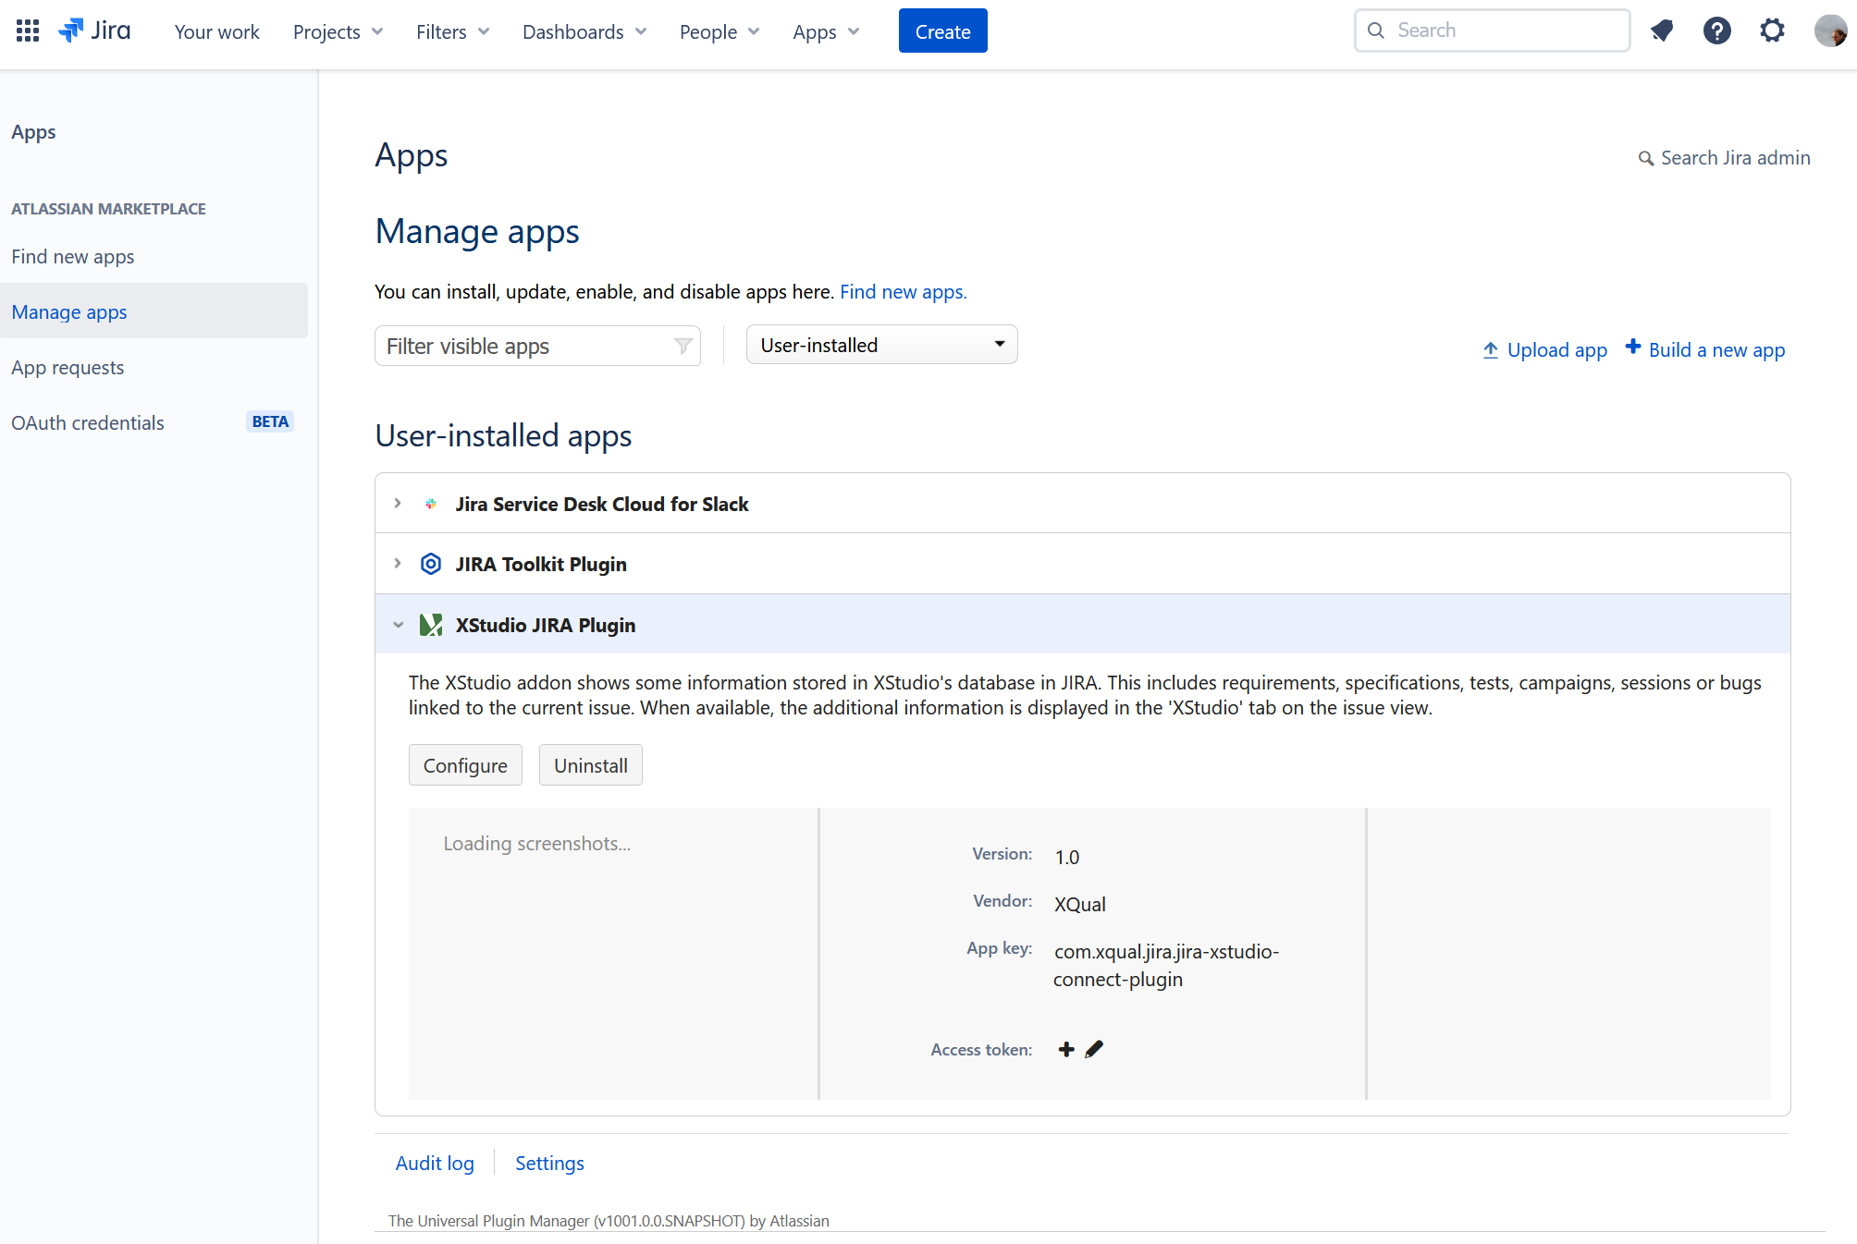Click the Configure button
The image size is (1857, 1244).
(x=465, y=765)
